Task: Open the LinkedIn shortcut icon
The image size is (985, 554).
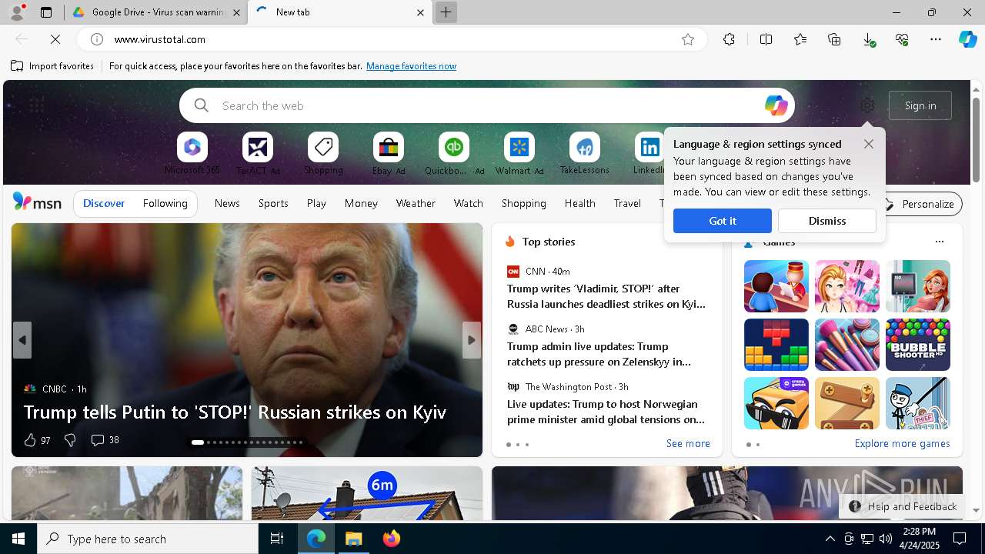Action: tap(649, 147)
